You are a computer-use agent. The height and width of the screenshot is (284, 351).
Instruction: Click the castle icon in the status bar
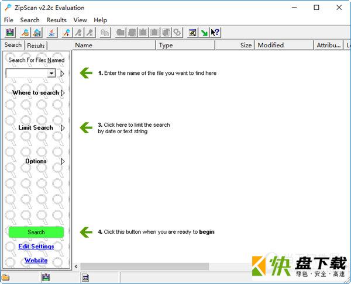coord(46,278)
